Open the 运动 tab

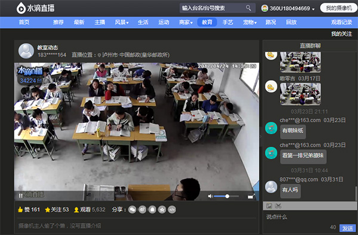(163, 22)
